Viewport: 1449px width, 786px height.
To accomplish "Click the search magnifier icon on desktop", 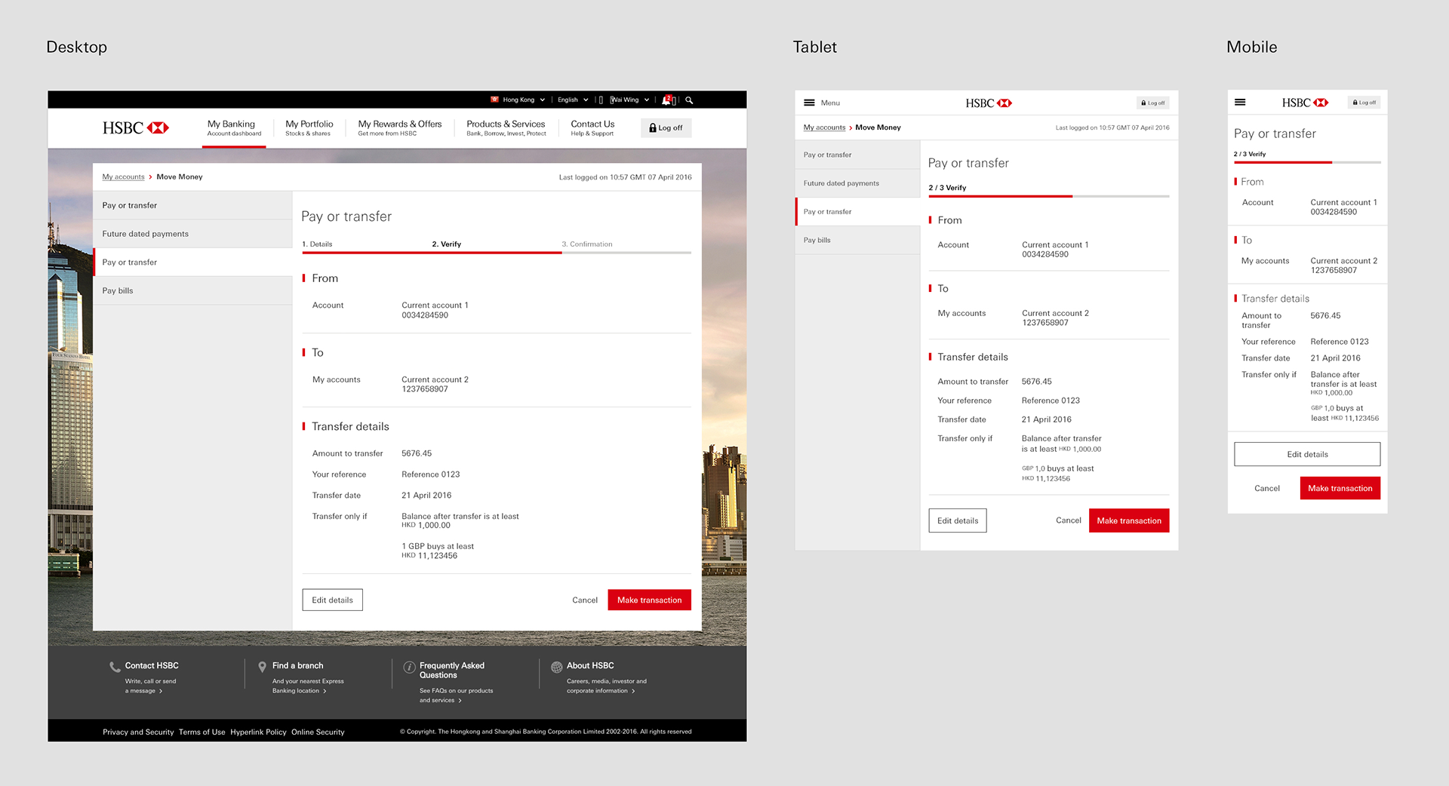I will (x=689, y=100).
